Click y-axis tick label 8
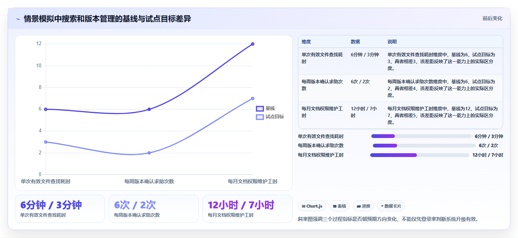 (40, 87)
